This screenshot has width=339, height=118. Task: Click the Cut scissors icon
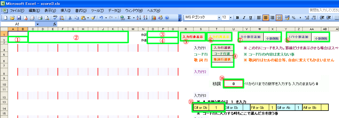point(70,18)
